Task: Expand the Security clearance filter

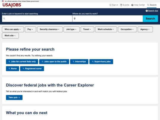Action: coord(50,29)
